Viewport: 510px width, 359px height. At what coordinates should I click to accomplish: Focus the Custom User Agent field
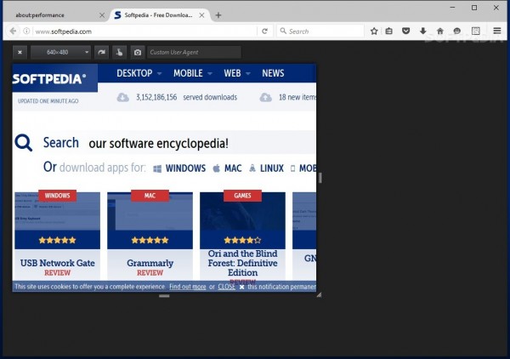click(194, 52)
